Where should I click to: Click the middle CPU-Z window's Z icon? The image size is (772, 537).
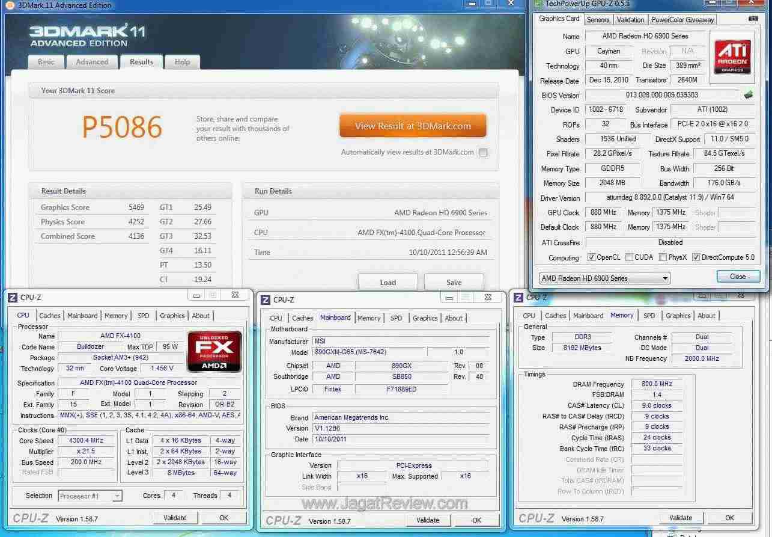pos(266,300)
